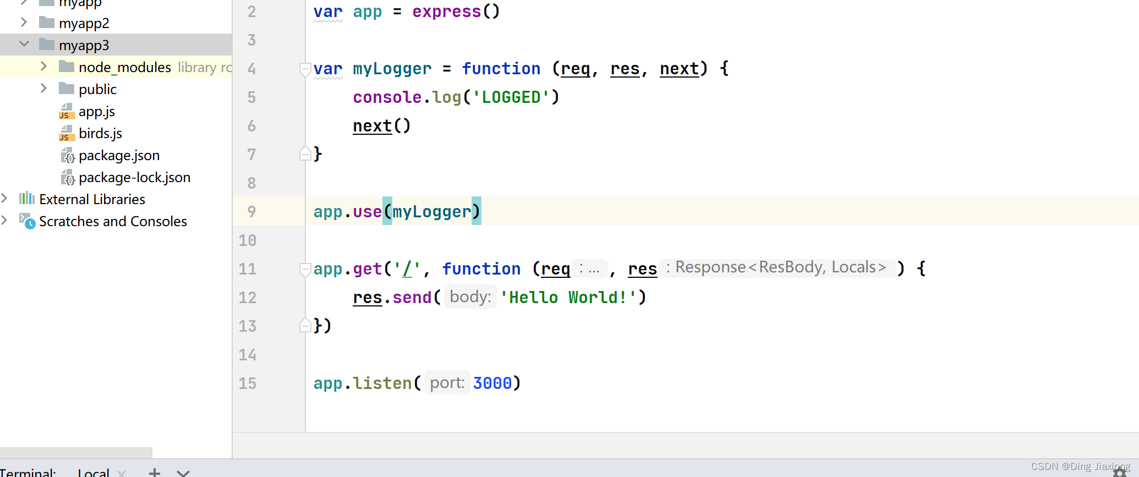The height and width of the screenshot is (477, 1139).
Task: Open Terminal settings gear
Action: coord(1119,471)
